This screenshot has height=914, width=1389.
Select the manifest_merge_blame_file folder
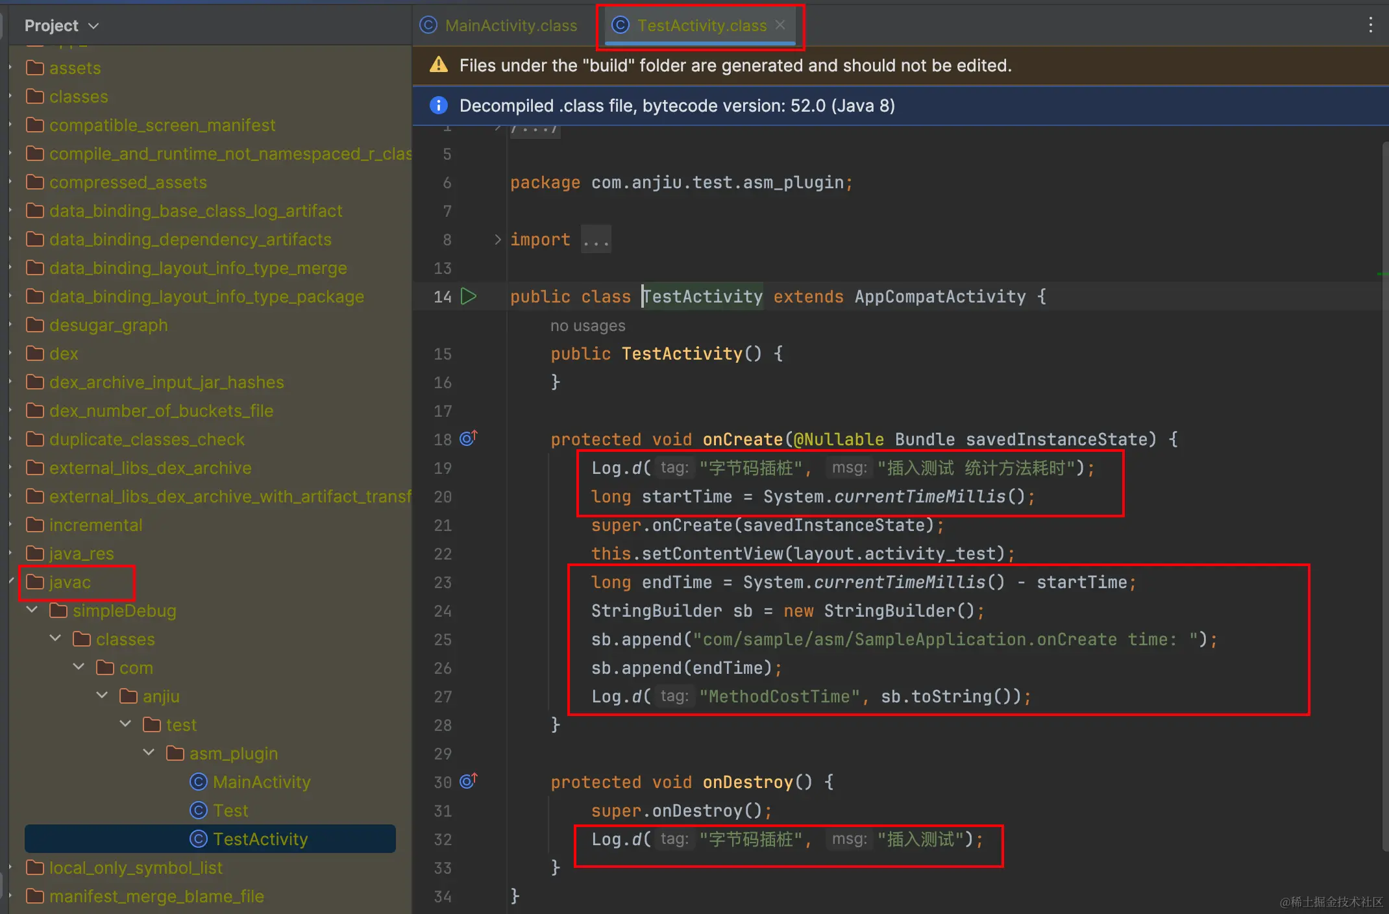156,896
